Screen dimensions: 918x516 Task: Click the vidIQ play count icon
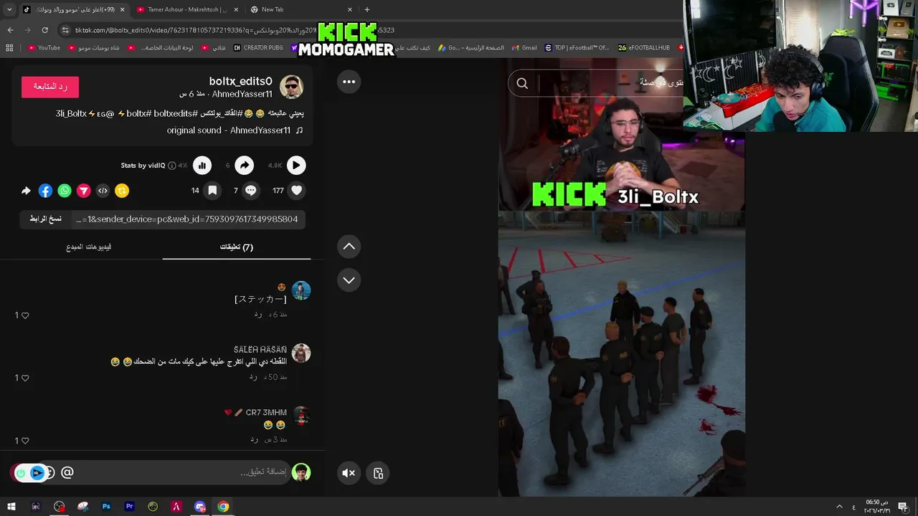click(296, 166)
